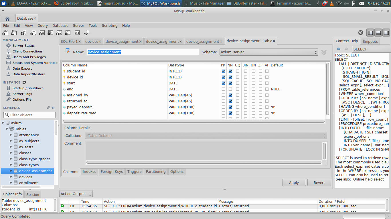Viewport: 391px width, 219px height.
Task: Uncheck NN for device_id column
Action: [x=230, y=77]
